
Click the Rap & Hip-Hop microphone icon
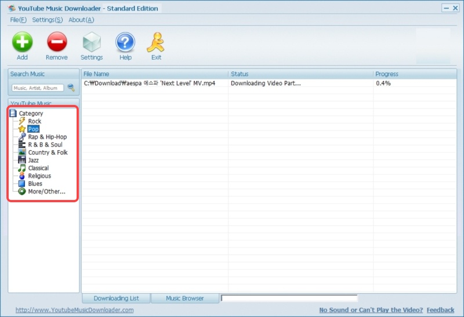point(22,137)
